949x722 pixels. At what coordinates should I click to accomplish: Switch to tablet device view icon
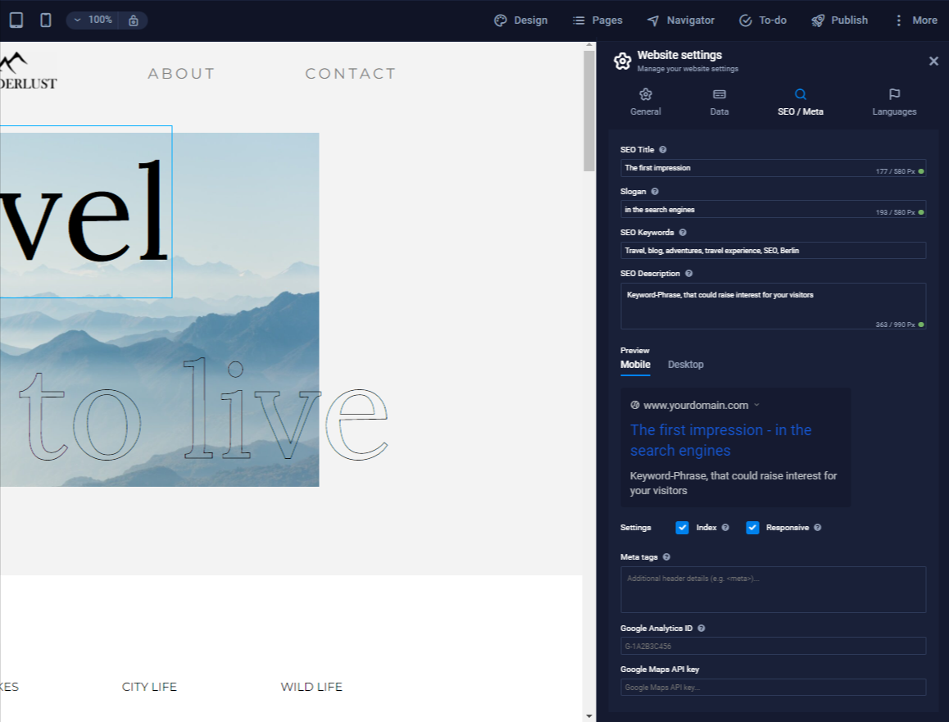pyautogui.click(x=16, y=20)
